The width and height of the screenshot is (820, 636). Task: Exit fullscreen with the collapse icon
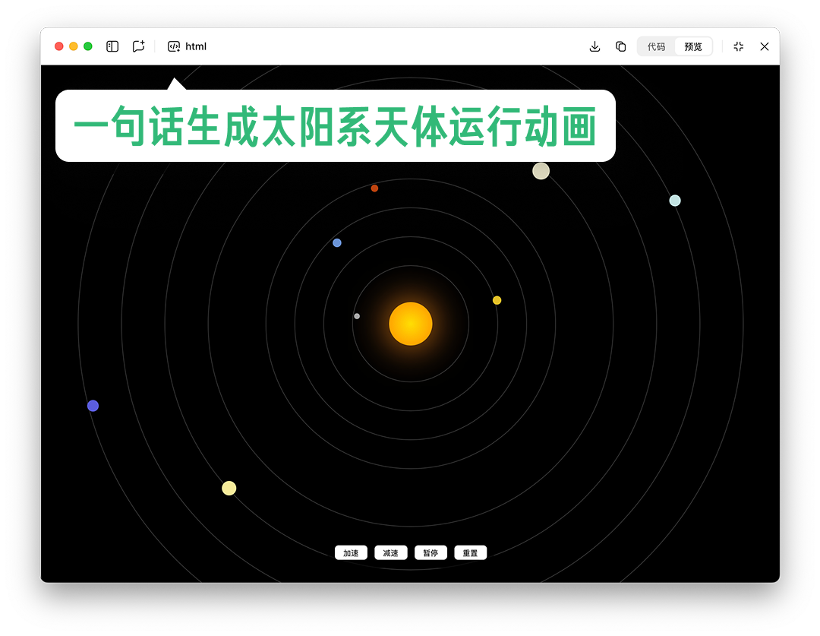[738, 46]
